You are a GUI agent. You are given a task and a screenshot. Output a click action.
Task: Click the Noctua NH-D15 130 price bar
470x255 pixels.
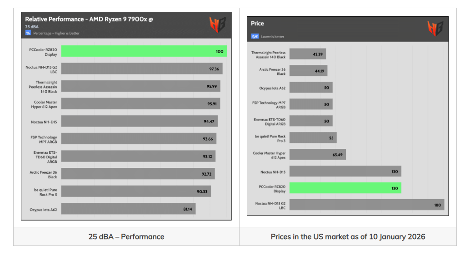click(345, 171)
